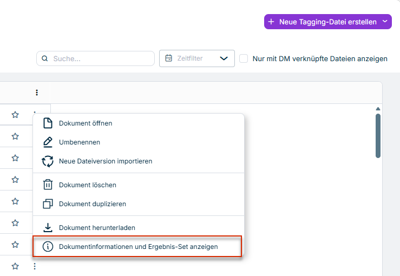Open three-dot menu of bottom row
This screenshot has height=276, width=400.
35,266
